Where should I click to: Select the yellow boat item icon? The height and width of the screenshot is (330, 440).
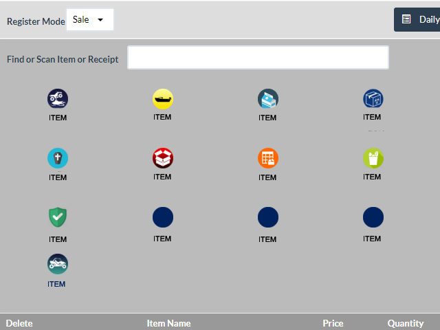pos(163,99)
